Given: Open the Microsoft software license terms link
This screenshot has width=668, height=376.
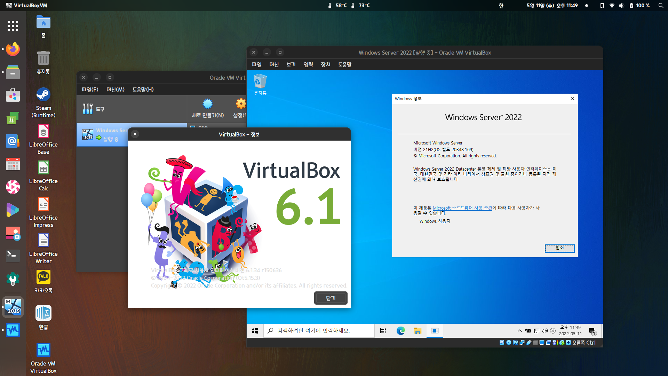Looking at the screenshot, I should pyautogui.click(x=462, y=208).
